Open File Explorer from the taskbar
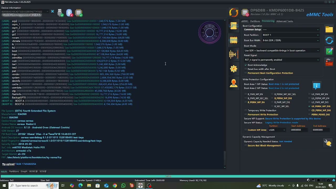This screenshot has width=336, height=189. tap(89, 186)
